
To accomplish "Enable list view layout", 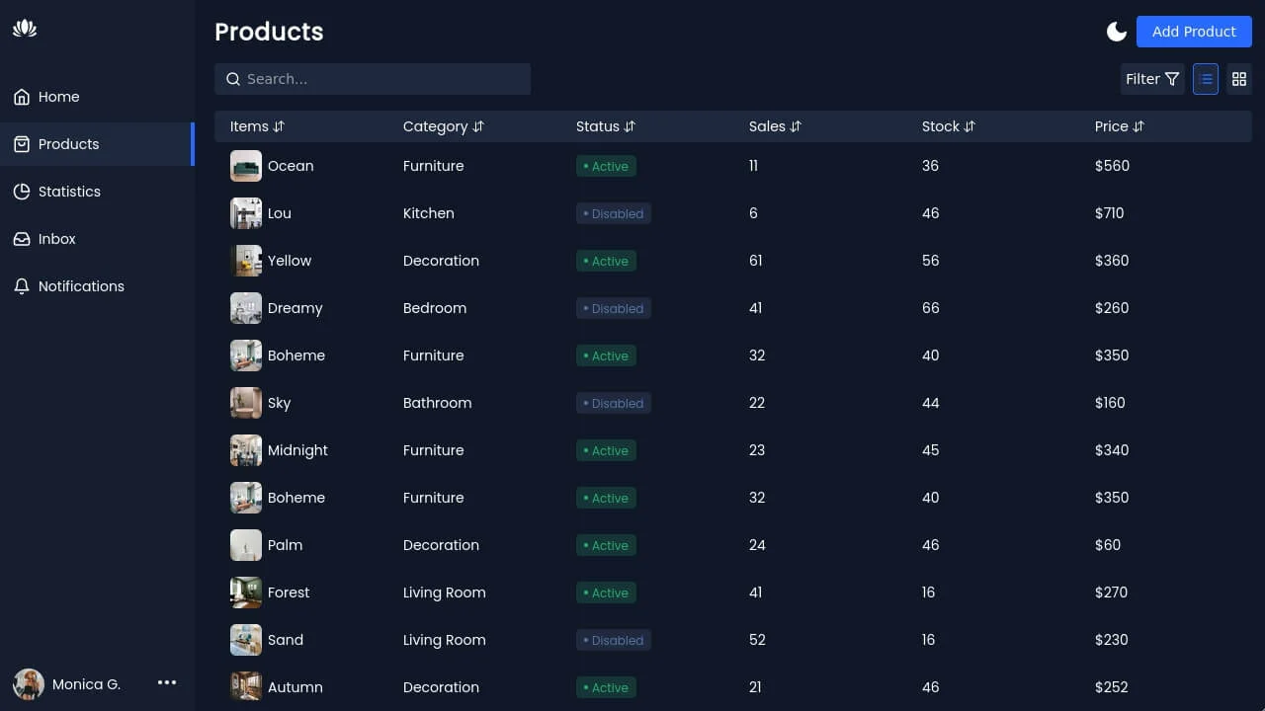I will pos(1206,78).
